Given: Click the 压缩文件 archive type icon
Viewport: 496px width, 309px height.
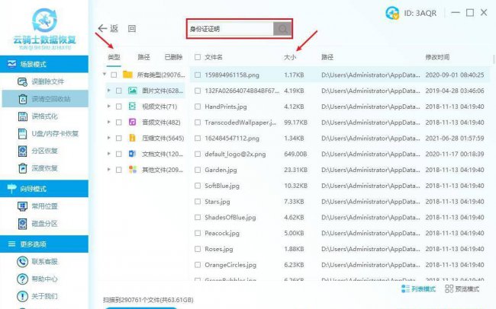Looking at the screenshot, I should pyautogui.click(x=132, y=138).
